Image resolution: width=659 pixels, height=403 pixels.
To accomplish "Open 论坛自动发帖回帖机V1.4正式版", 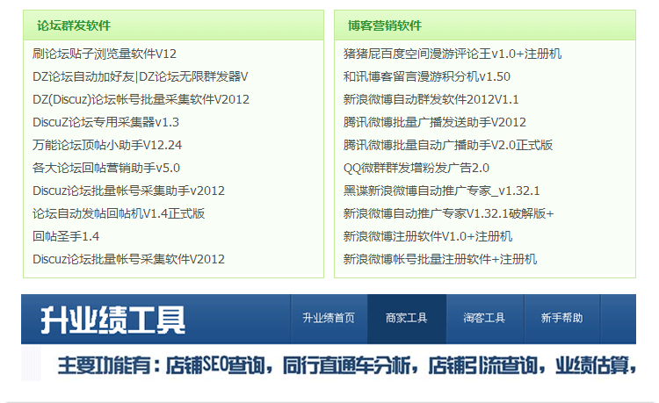I will (119, 213).
